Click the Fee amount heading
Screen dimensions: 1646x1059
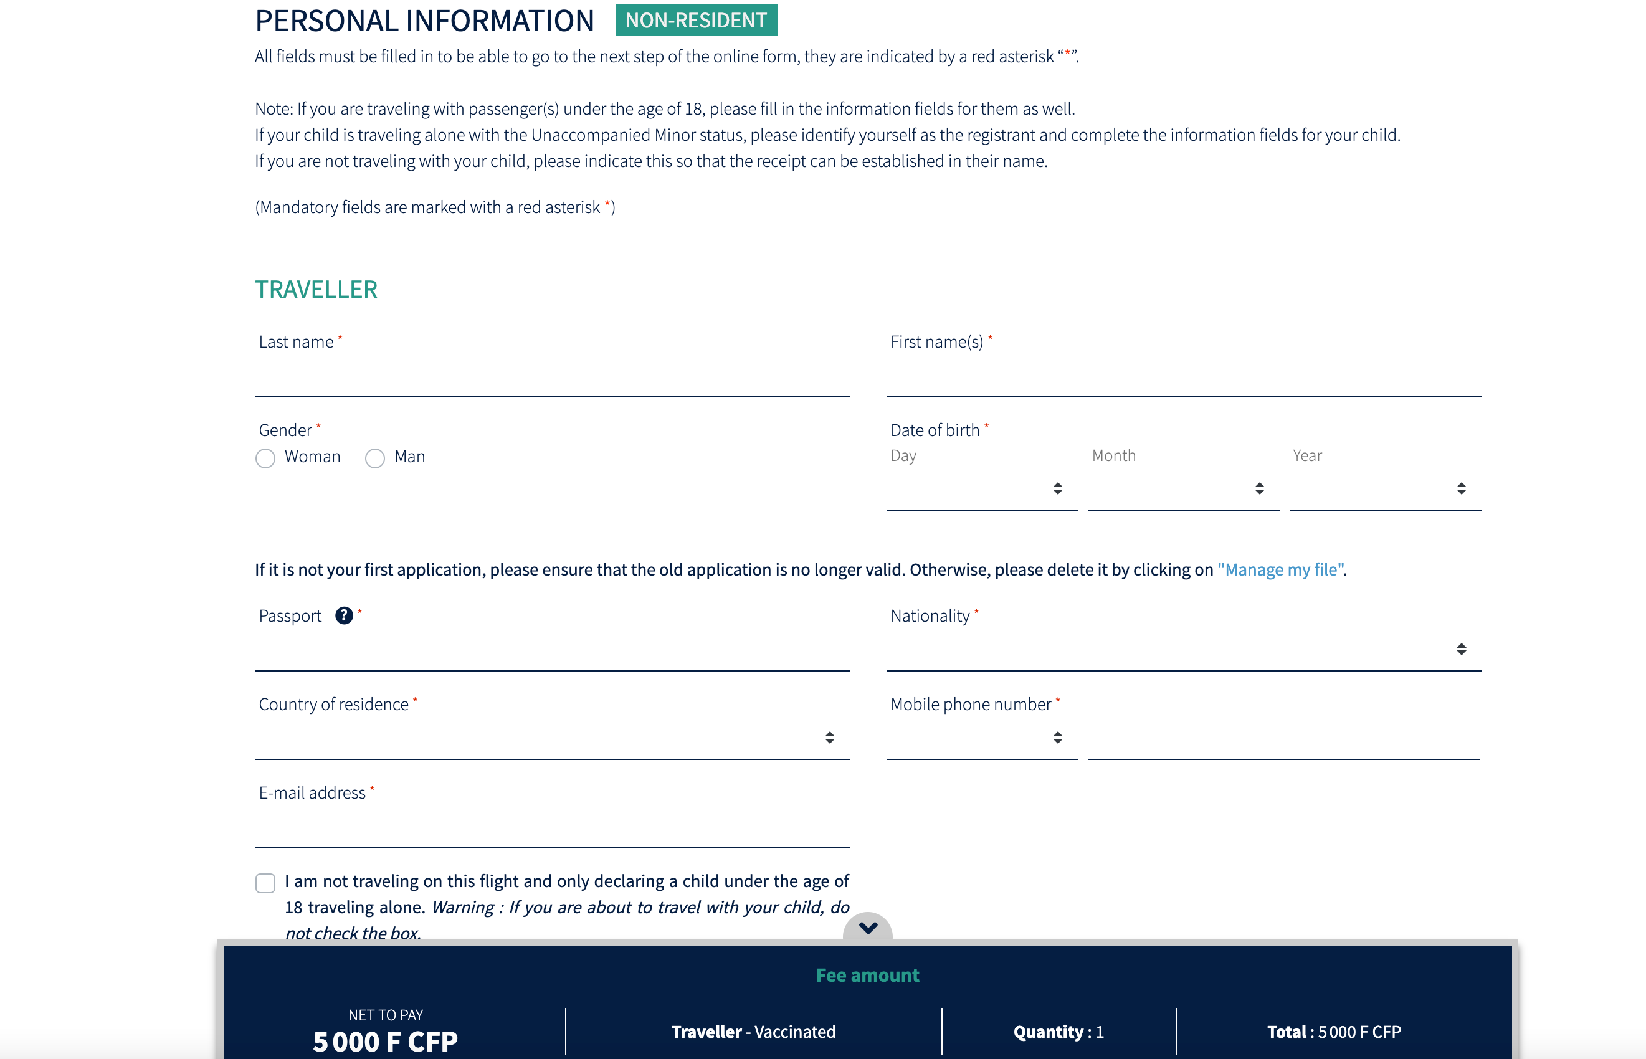tap(867, 975)
